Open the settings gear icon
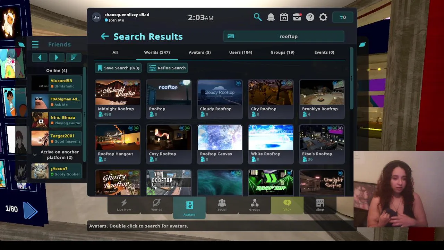This screenshot has height=250, width=444. (323, 17)
